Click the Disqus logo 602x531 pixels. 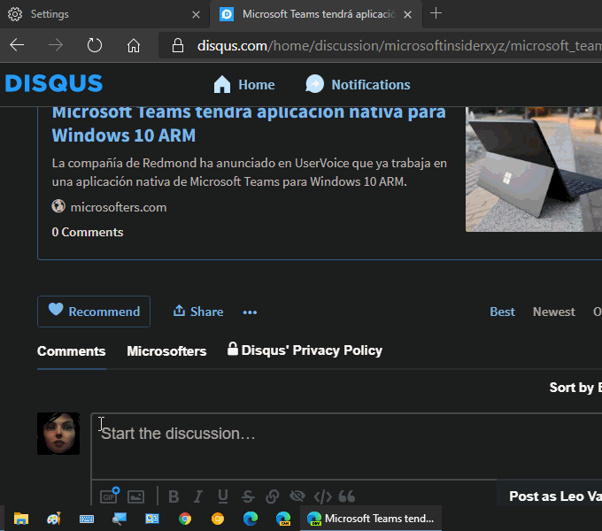[x=54, y=83]
